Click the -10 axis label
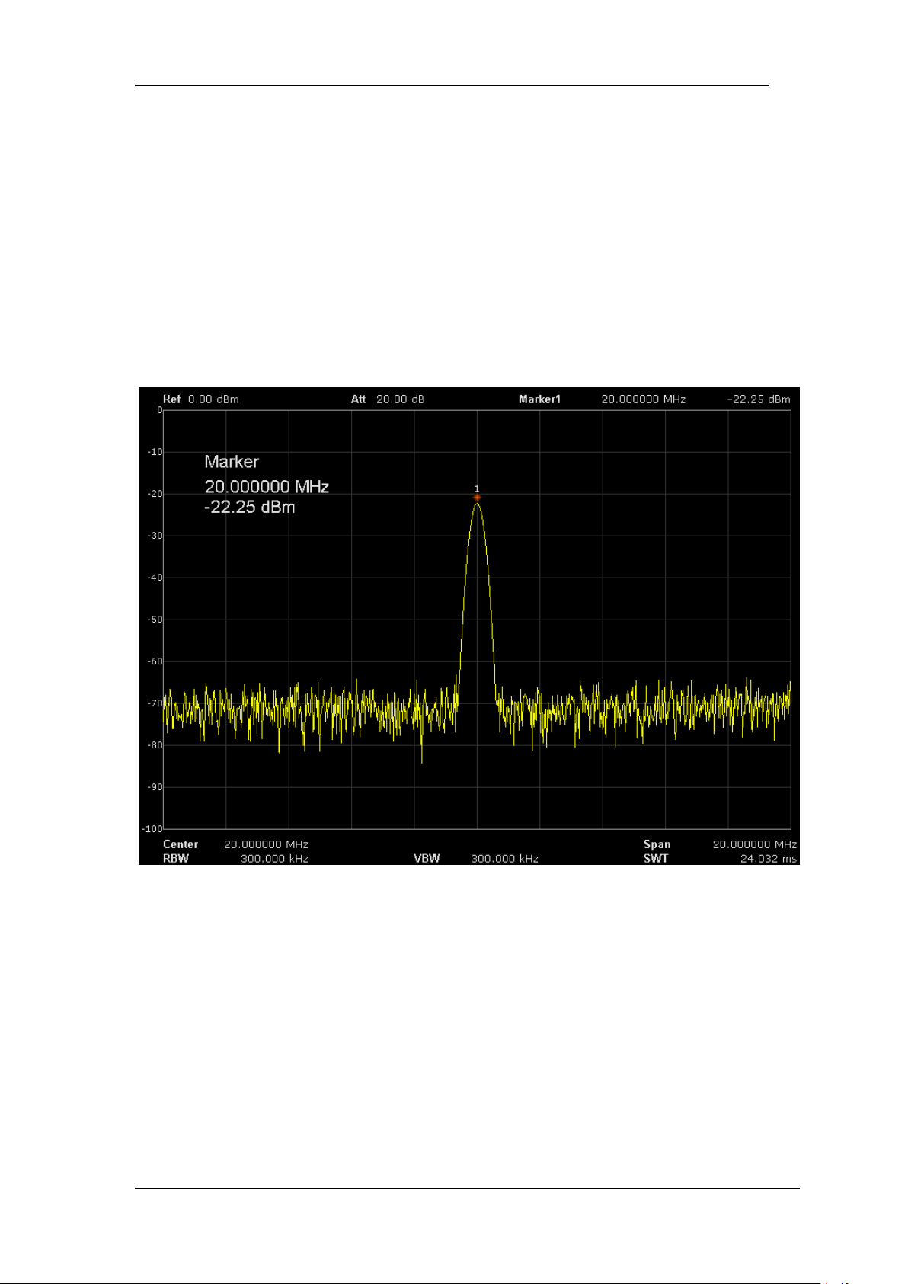Viewport: 908px width, 1284px height. 155,452
